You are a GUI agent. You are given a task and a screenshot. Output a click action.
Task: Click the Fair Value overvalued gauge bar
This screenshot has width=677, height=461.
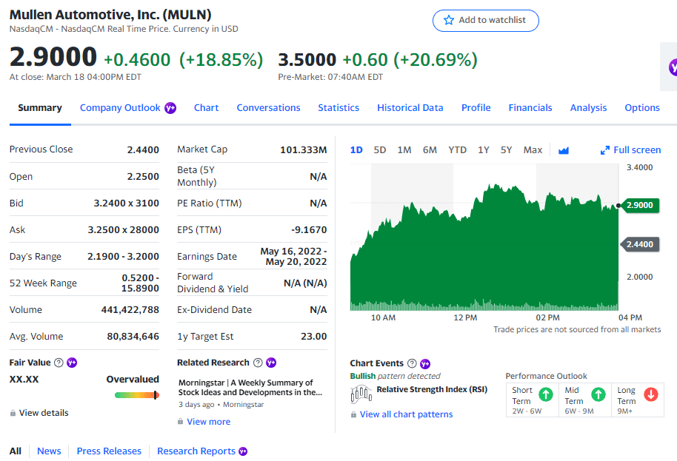[x=137, y=395]
